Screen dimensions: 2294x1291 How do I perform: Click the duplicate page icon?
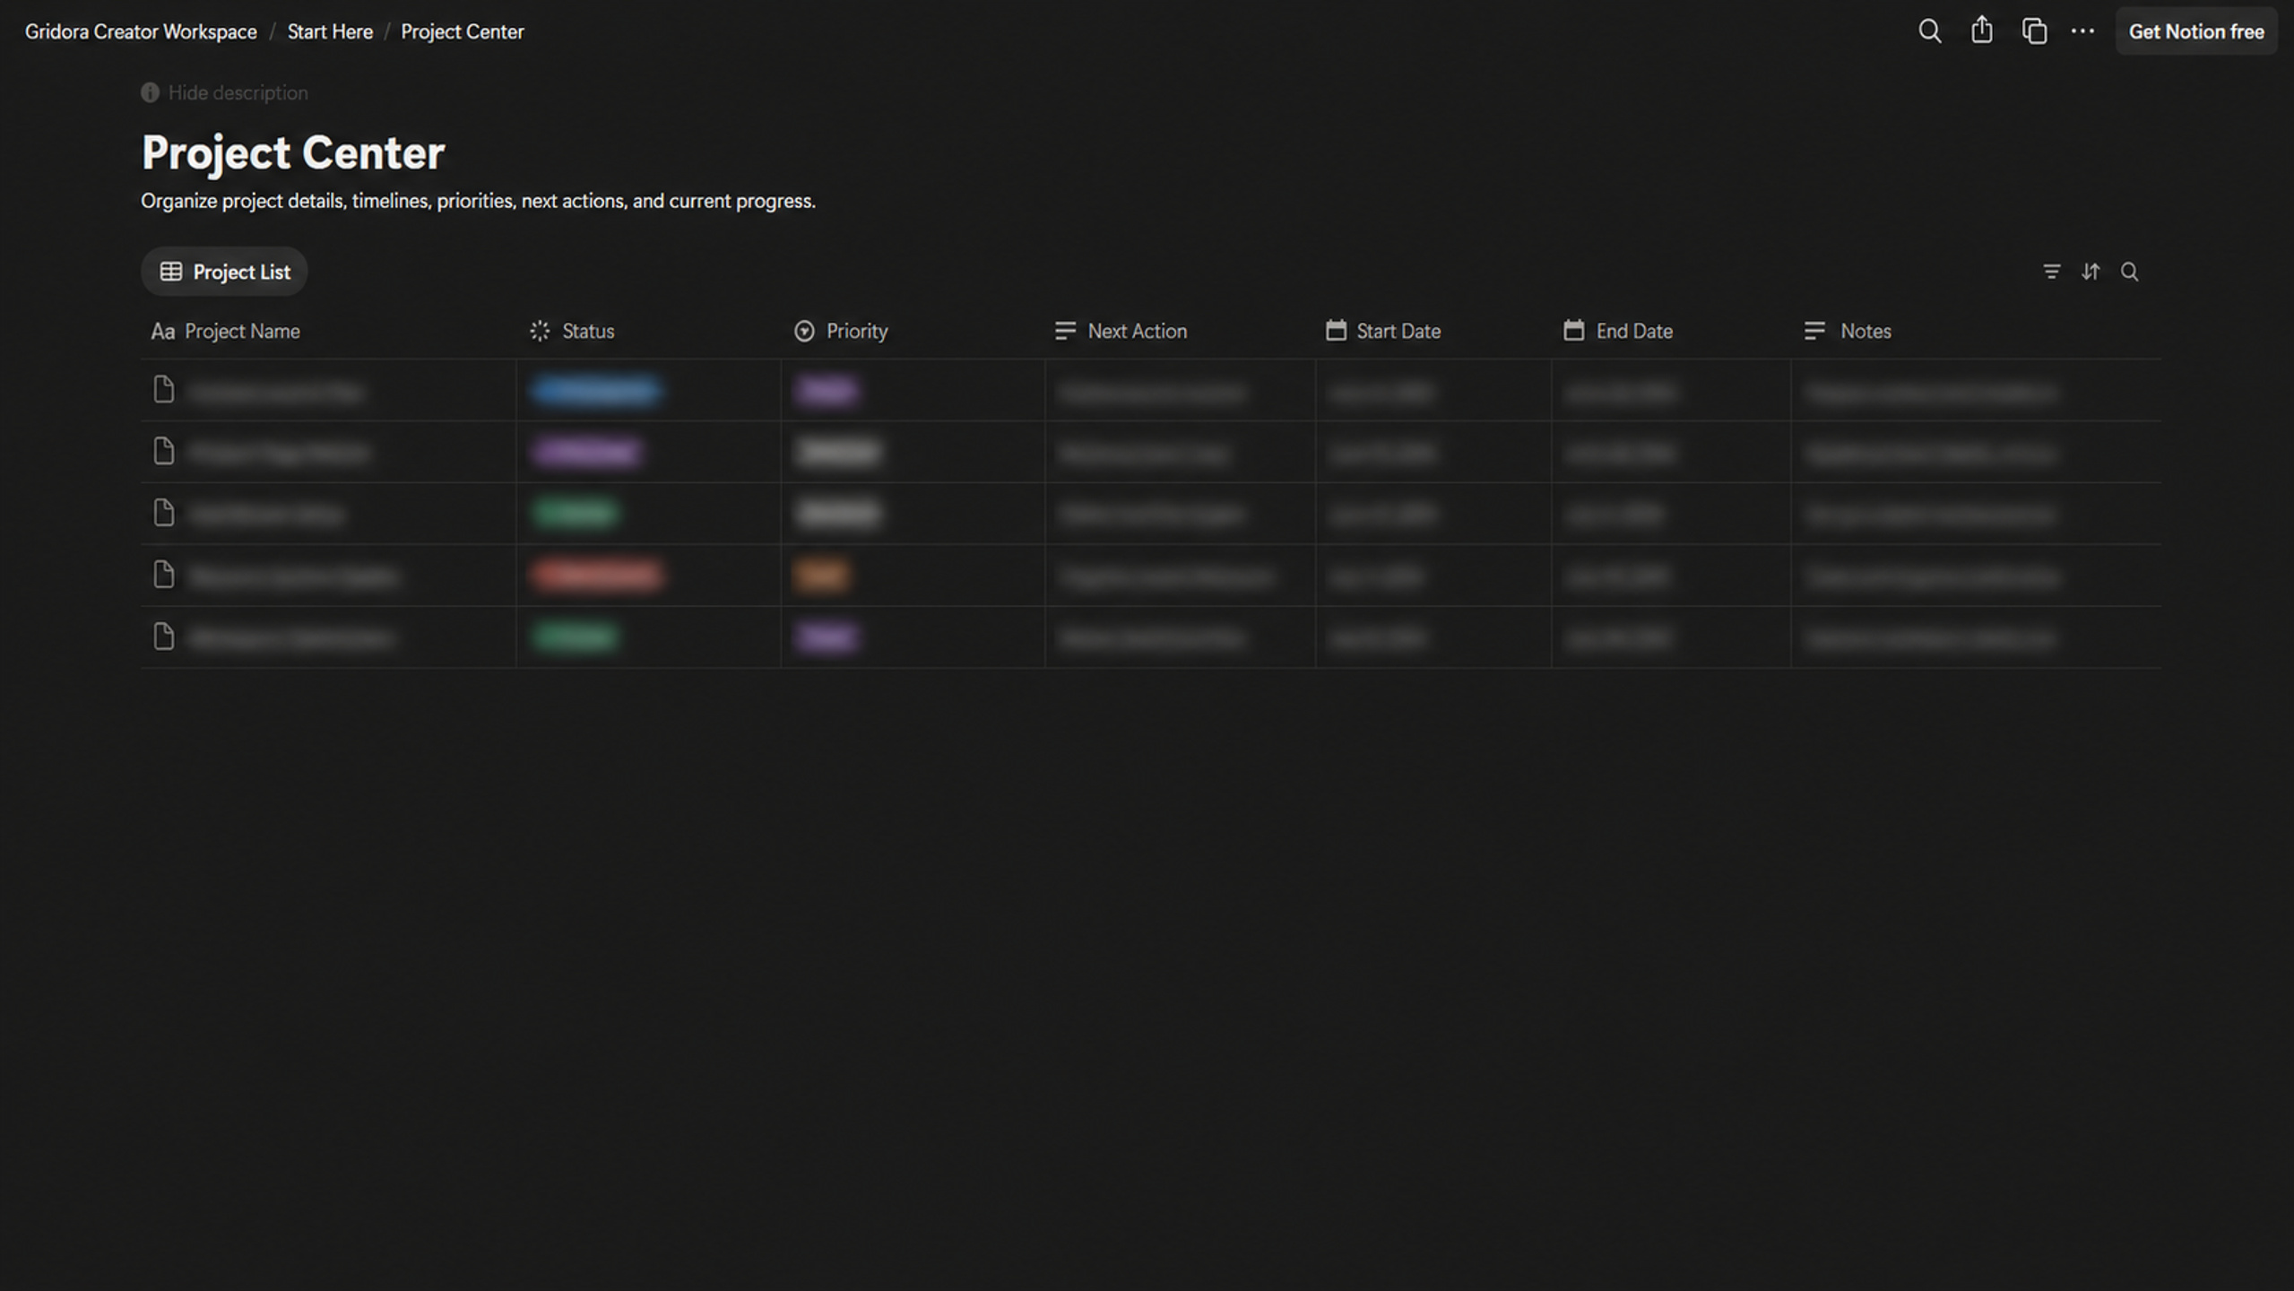(2034, 31)
